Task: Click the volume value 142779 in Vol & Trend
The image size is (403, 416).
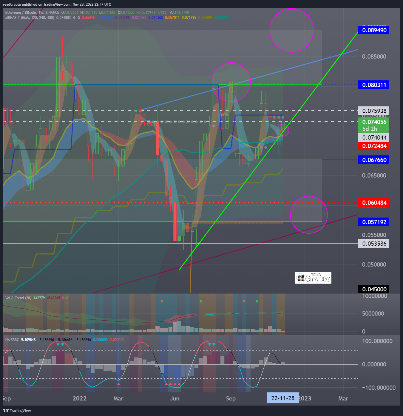Action: click(39, 298)
